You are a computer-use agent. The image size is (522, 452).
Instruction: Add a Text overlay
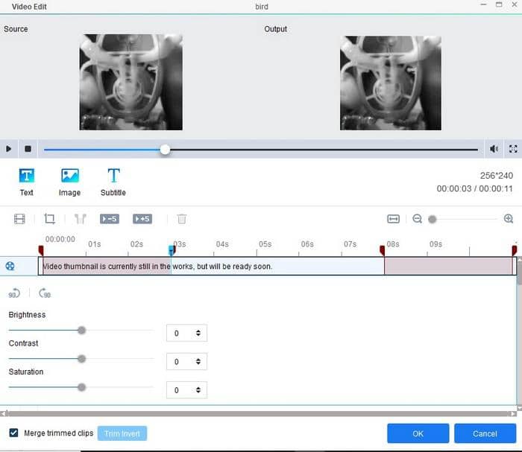pos(26,182)
